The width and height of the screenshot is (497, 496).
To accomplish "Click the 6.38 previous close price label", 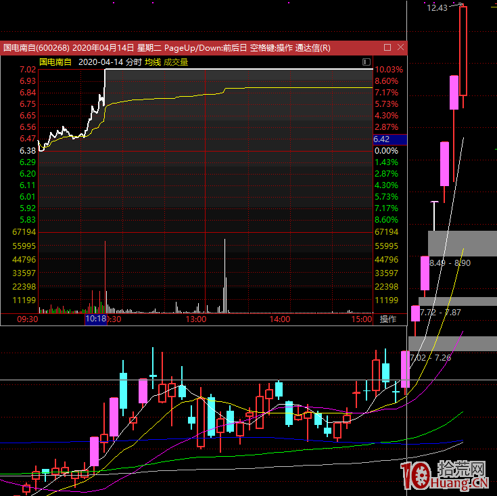I will [x=28, y=151].
